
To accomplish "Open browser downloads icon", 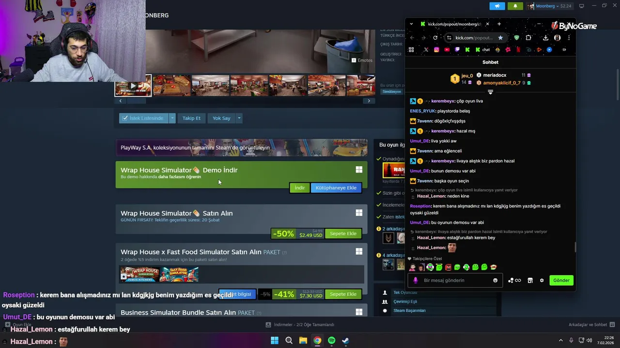I will pyautogui.click(x=545, y=38).
